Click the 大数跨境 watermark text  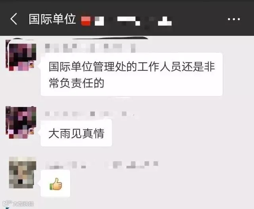pyautogui.click(x=23, y=204)
